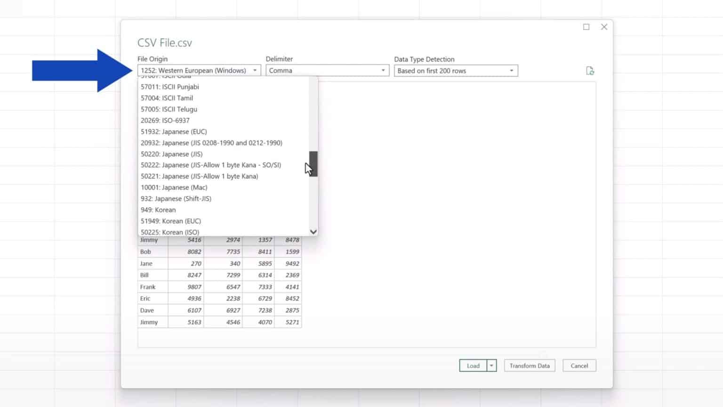Select the 57004: ISCII Tamil entry

167,98
